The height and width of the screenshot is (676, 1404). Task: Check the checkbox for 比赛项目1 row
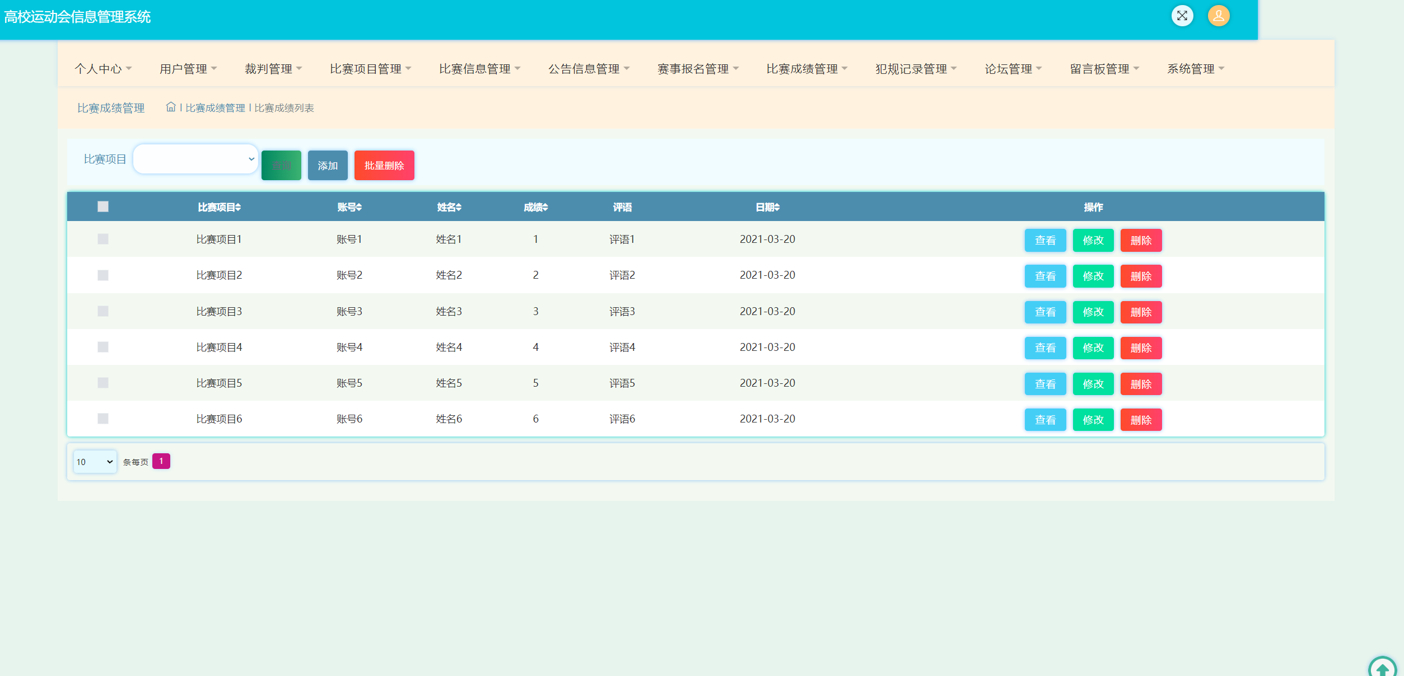click(x=103, y=239)
